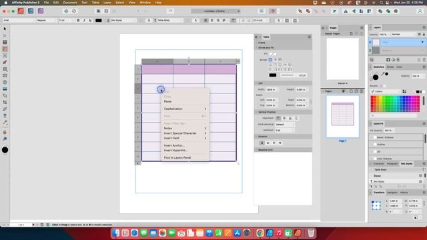Click the border stroke color swatch

click(x=273, y=75)
